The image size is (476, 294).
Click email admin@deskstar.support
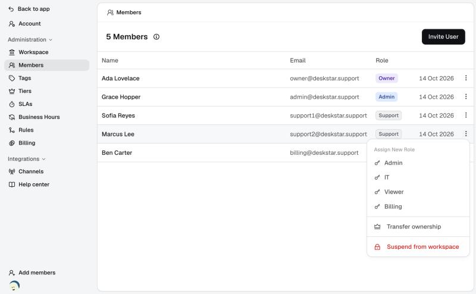coord(324,97)
